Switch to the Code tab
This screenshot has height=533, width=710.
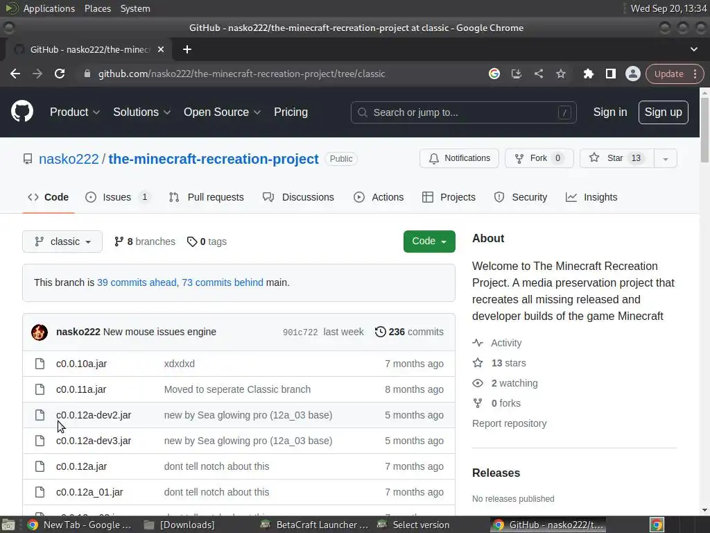click(x=48, y=197)
